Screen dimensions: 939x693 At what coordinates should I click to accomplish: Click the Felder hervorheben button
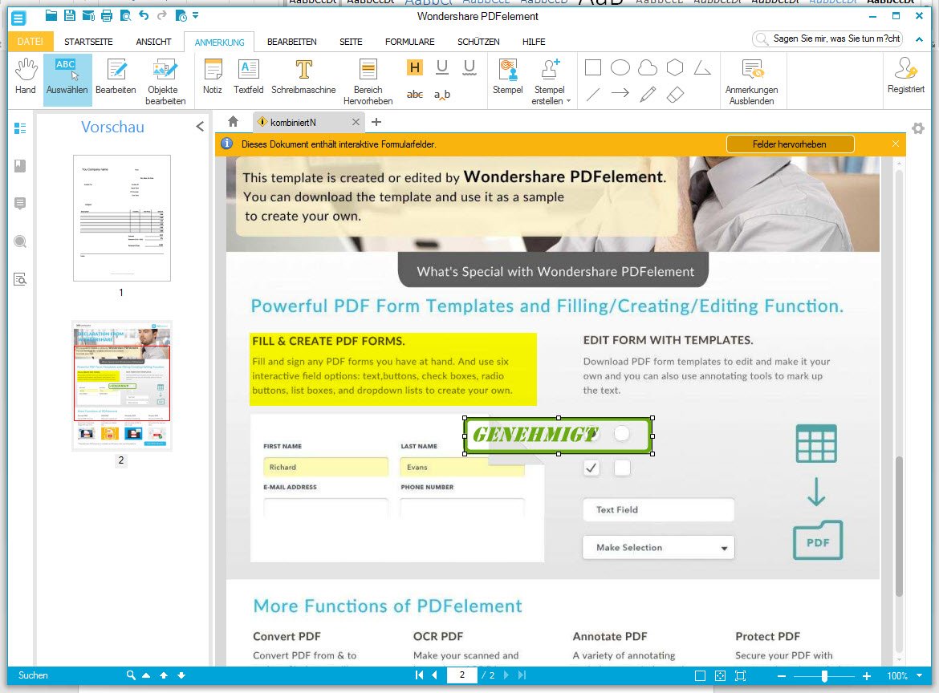pos(790,144)
